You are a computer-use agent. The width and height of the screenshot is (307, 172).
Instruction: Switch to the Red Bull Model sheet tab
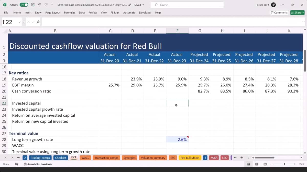[x=190, y=158]
